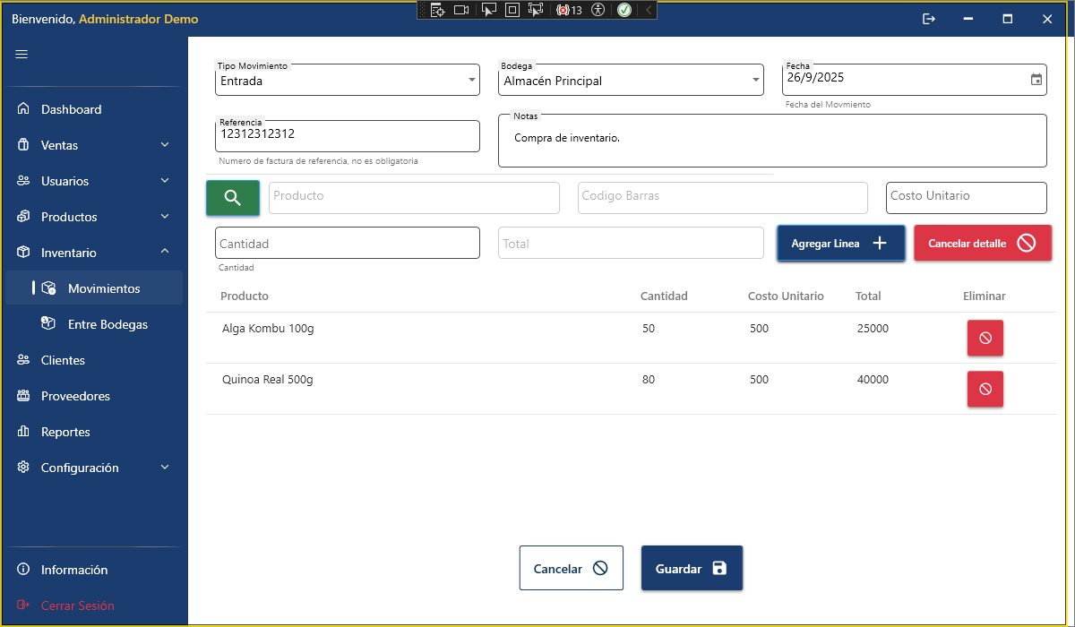This screenshot has width=1075, height=627.
Task: Click the Cancelar detalle button
Action: (x=982, y=244)
